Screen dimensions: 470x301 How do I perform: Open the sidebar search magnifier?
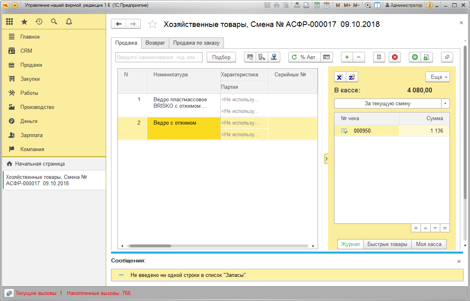click(x=54, y=22)
